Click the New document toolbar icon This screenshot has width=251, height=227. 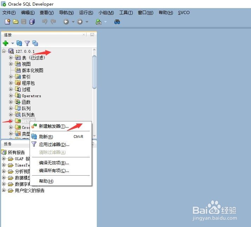pyautogui.click(x=7, y=21)
